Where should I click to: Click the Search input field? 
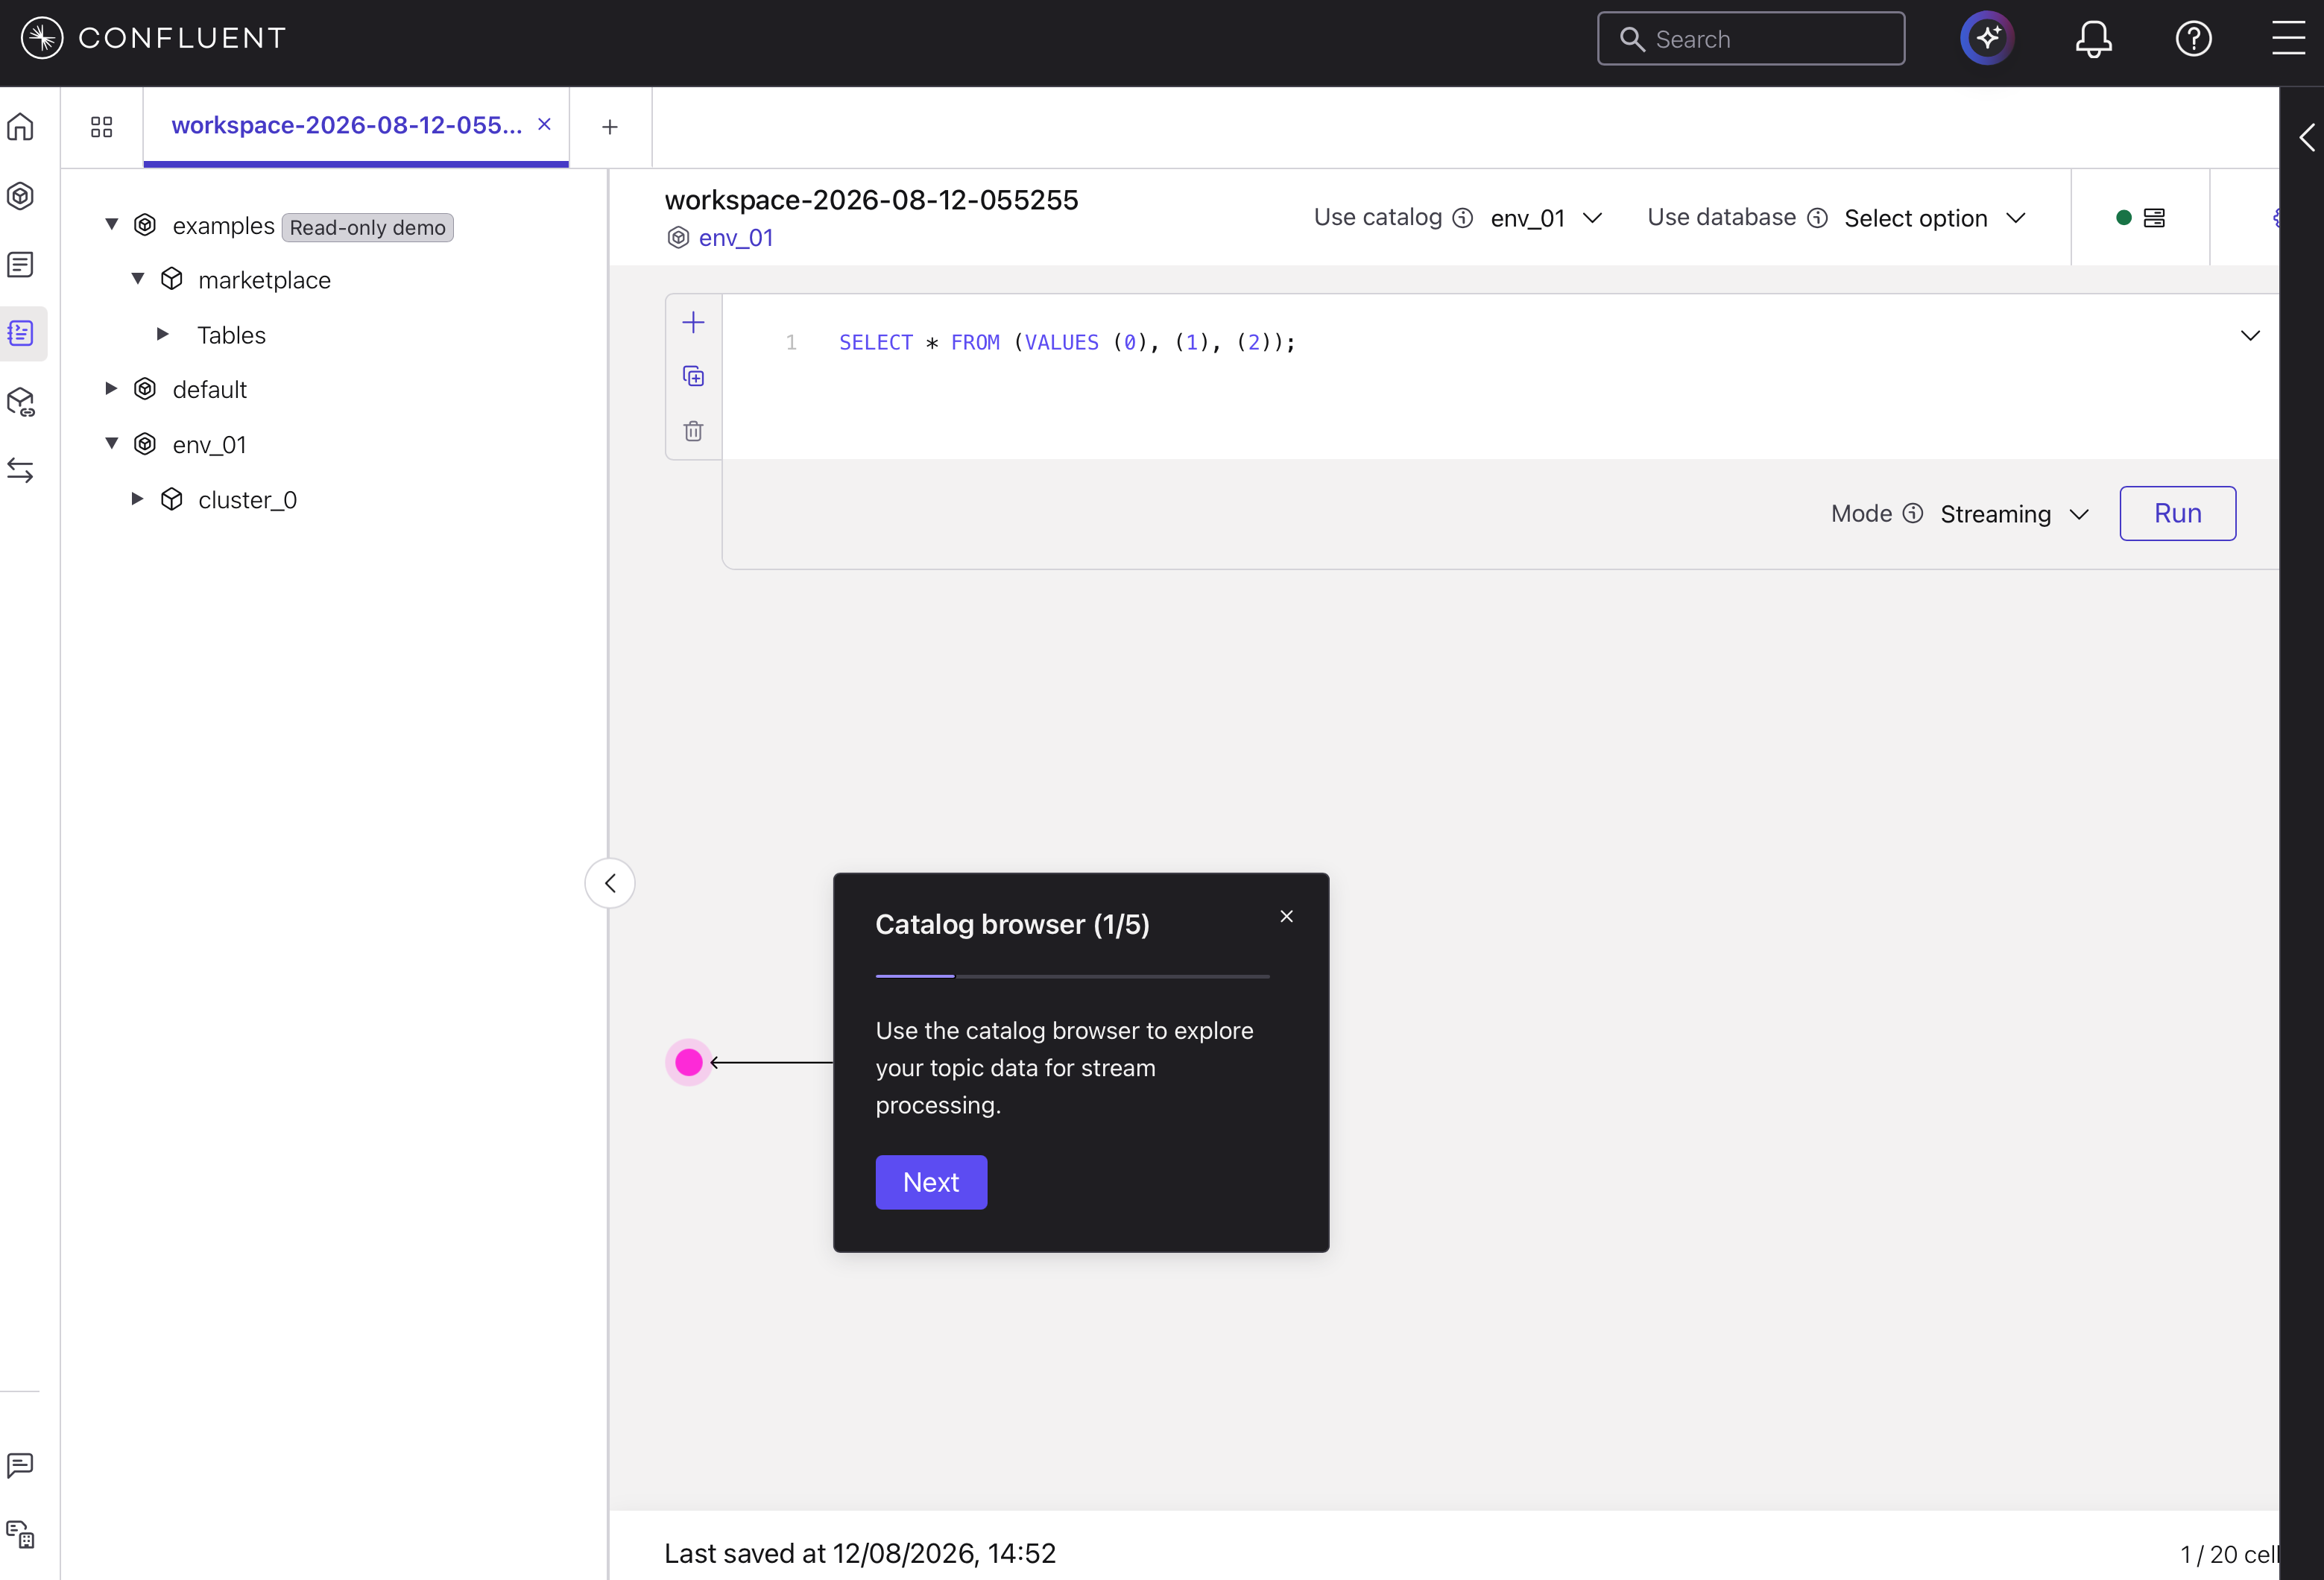(1750, 39)
